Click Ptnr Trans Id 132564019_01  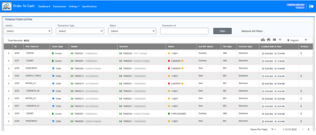pos(33,106)
